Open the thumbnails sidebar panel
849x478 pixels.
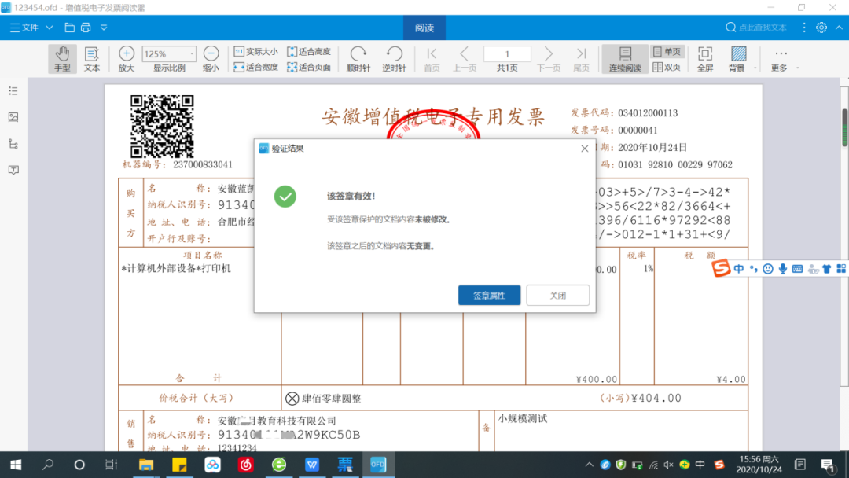[x=13, y=117]
